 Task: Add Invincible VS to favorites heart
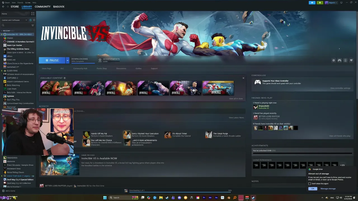(351, 60)
